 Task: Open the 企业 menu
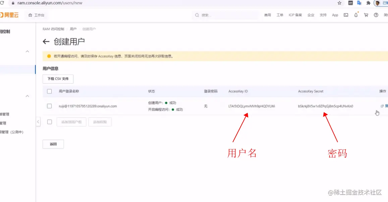tap(311, 15)
